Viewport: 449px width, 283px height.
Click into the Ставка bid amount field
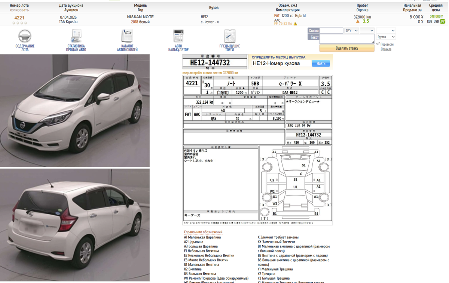331,31
